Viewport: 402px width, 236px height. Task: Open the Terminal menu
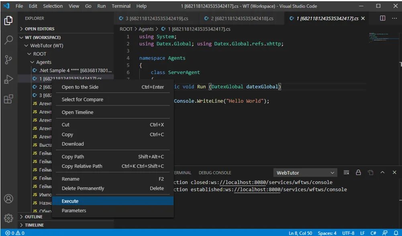121,6
